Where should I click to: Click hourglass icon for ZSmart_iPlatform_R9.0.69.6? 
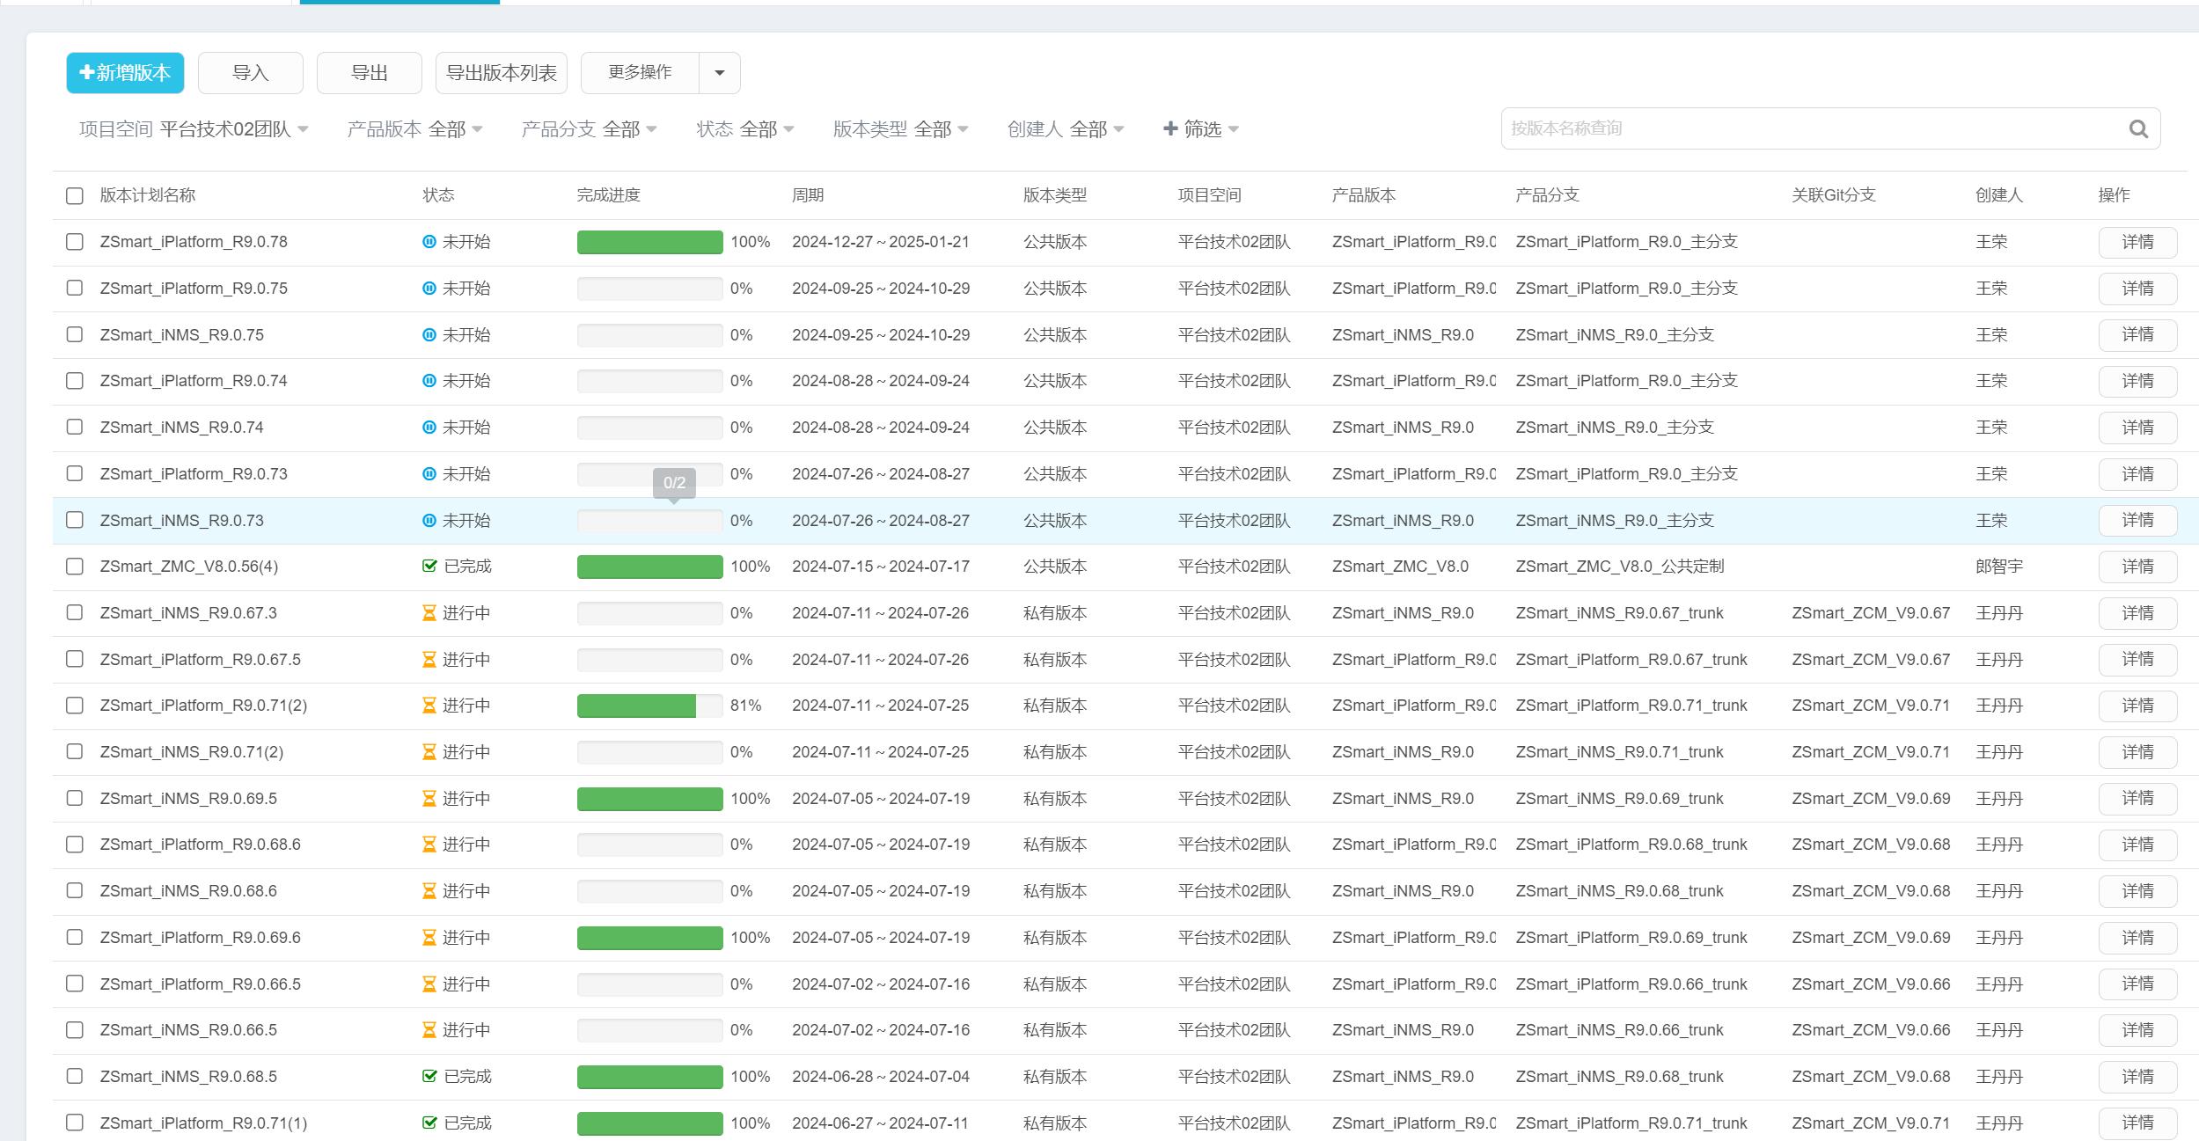[429, 938]
